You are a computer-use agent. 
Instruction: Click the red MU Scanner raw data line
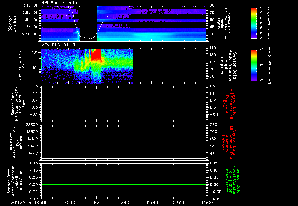pos(123,113)
